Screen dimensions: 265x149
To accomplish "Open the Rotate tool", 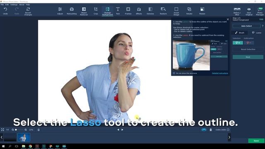I will tap(189, 11).
